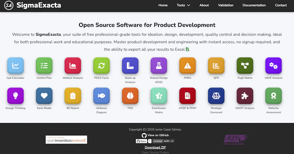
Task: Launch the Strategic Scorecard scales icon
Action: coord(216,96)
